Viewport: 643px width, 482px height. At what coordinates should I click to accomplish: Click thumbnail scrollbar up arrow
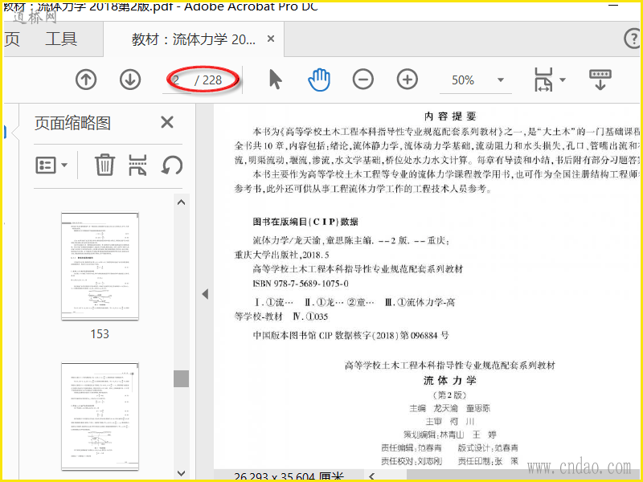click(181, 202)
